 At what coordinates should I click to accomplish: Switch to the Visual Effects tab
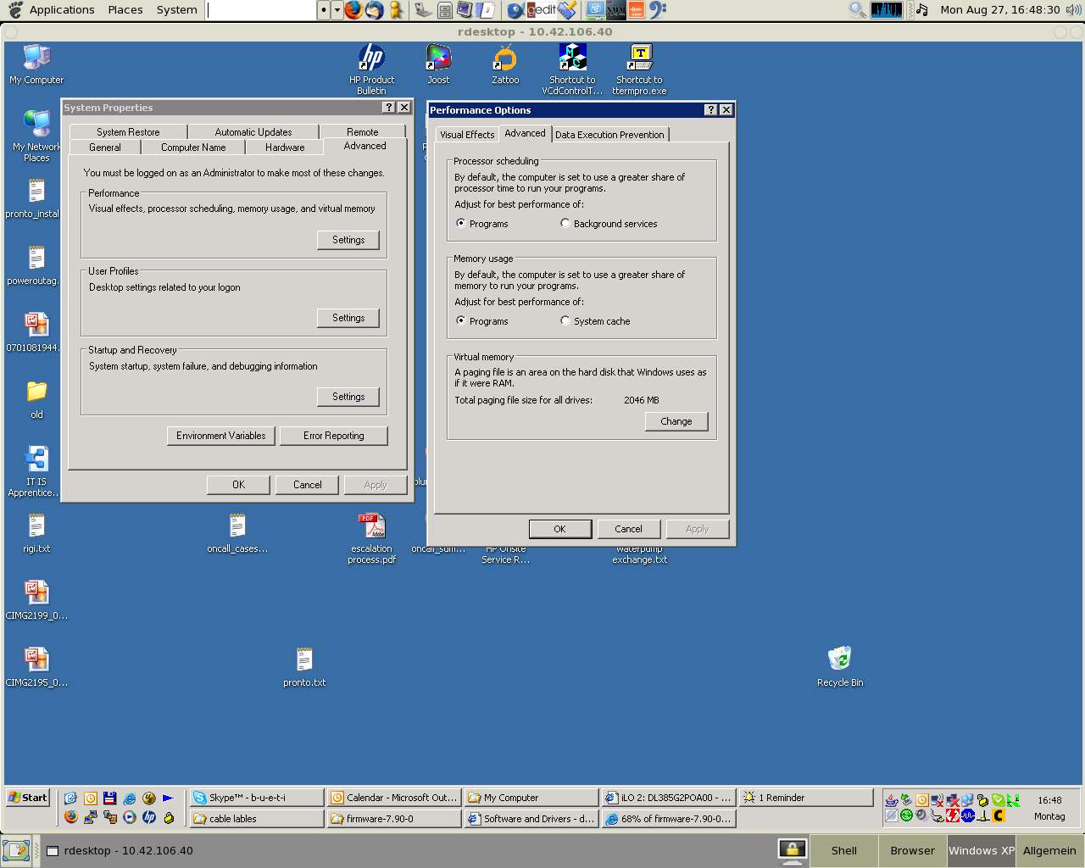tap(467, 135)
